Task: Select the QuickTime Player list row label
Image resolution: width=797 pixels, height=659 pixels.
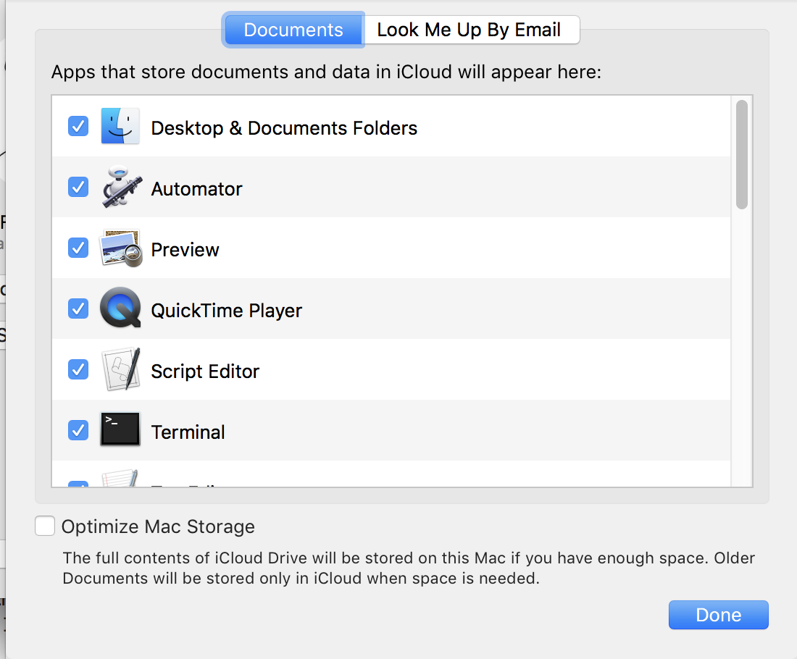Action: coord(226,311)
